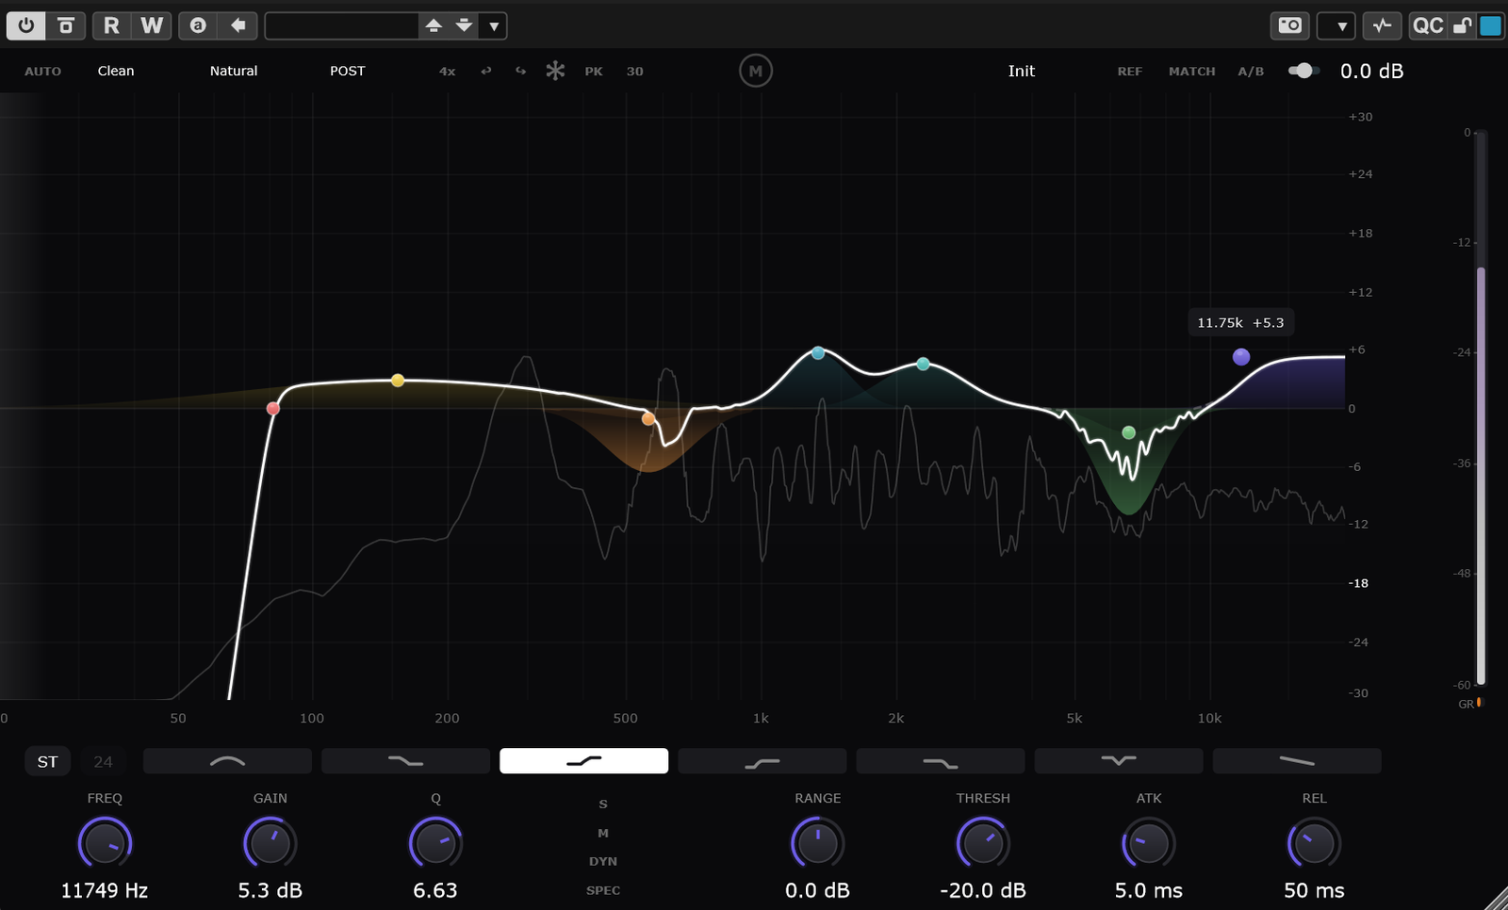The image size is (1508, 910).
Task: Click the redo arrow icon
Action: (520, 71)
